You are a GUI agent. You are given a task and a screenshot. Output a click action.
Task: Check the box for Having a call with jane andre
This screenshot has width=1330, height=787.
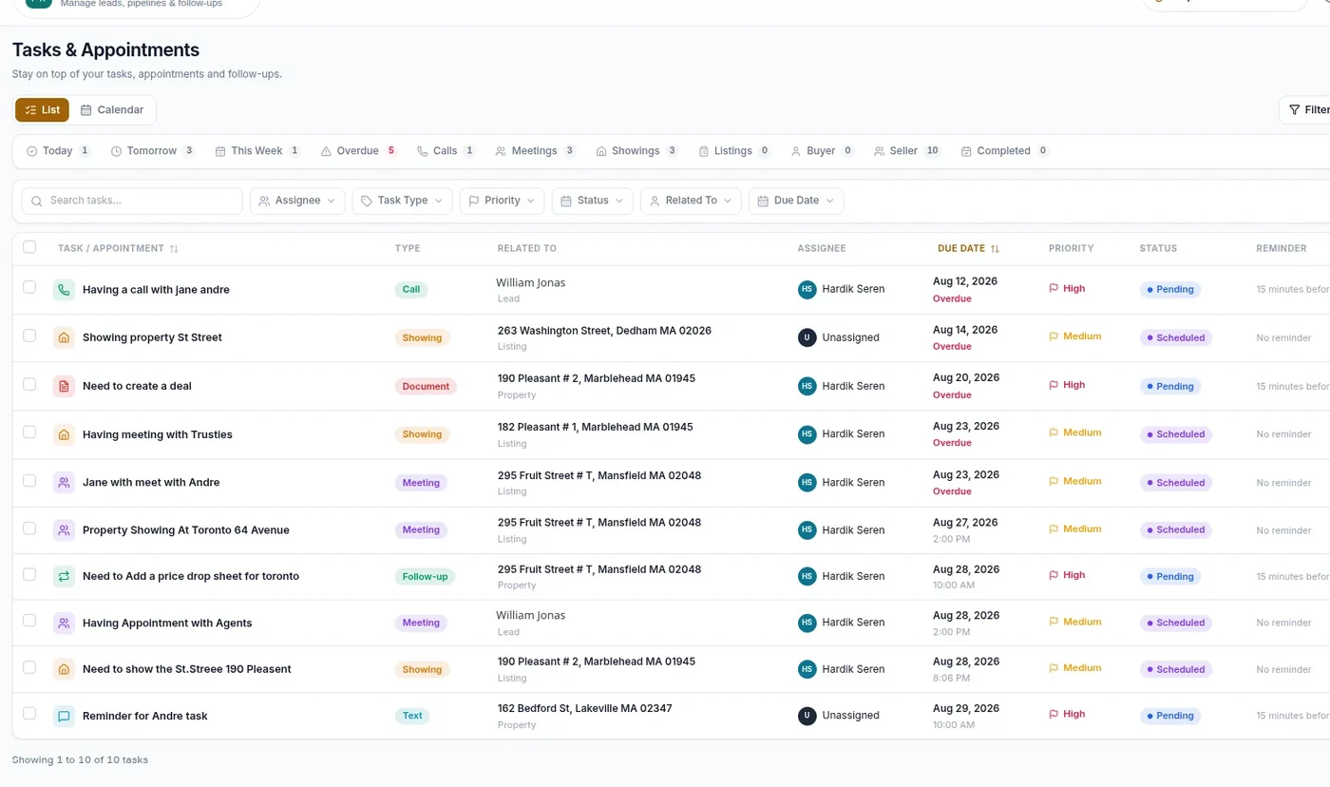[x=29, y=287]
